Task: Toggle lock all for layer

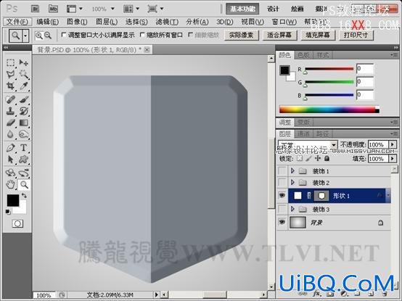Action: point(327,159)
